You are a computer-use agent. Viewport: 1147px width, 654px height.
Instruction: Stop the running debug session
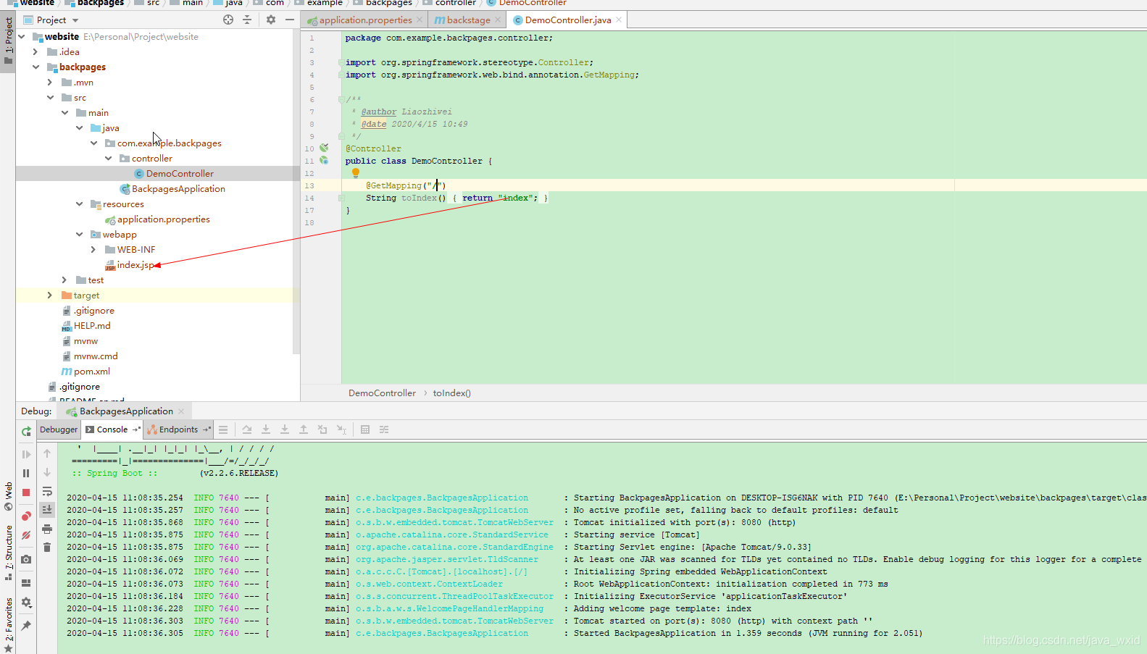26,492
